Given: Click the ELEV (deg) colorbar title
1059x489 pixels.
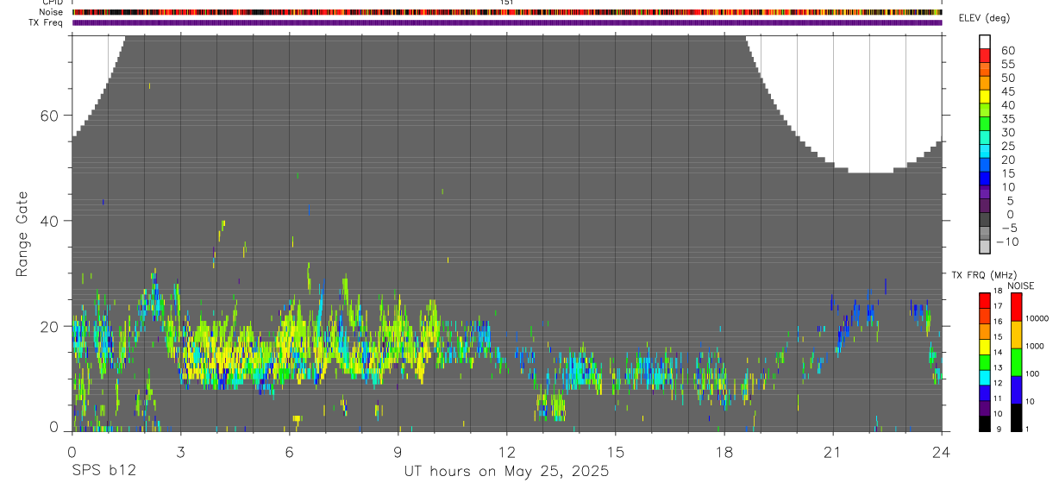Looking at the screenshot, I should (984, 18).
